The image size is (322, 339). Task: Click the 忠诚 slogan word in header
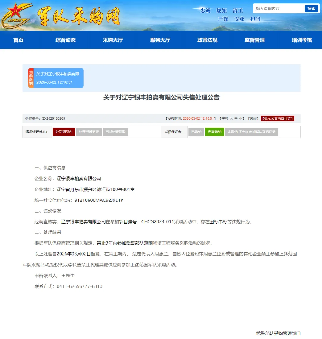coord(205,11)
